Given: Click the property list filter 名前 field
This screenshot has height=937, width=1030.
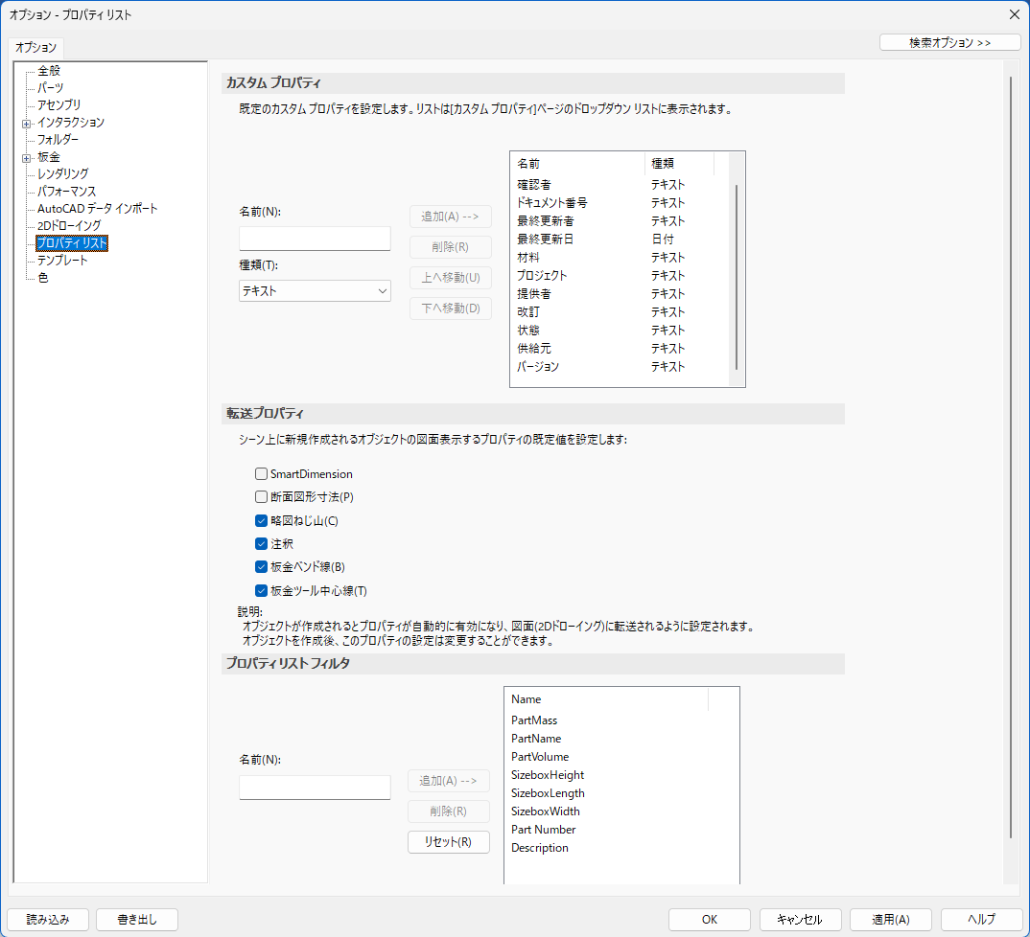Looking at the screenshot, I should [315, 788].
